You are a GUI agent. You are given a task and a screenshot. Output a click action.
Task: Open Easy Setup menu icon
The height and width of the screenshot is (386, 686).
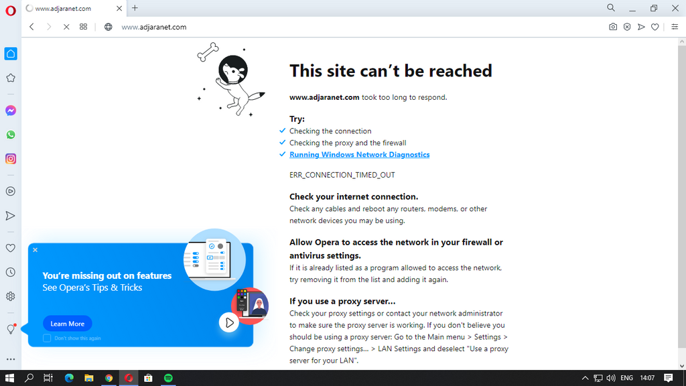675,27
